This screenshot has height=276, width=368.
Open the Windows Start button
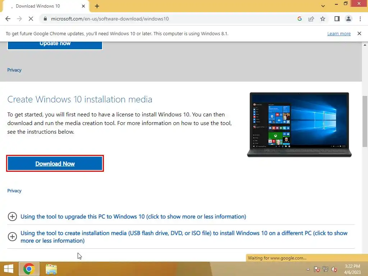click(9, 269)
